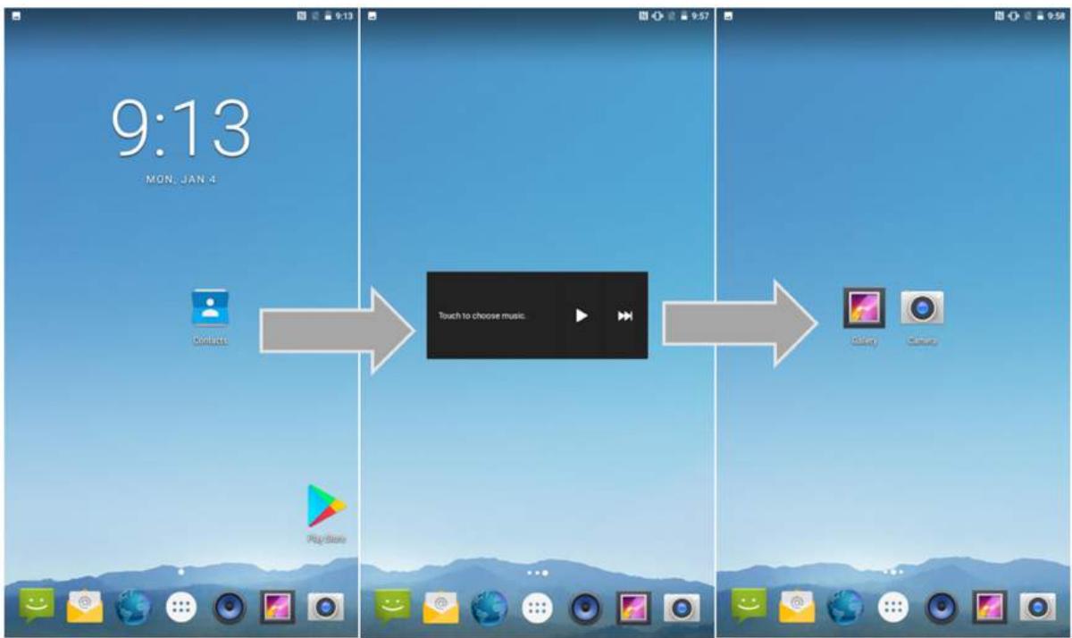
Task: Launch Browser globe in first screen dock
Action: (133, 608)
